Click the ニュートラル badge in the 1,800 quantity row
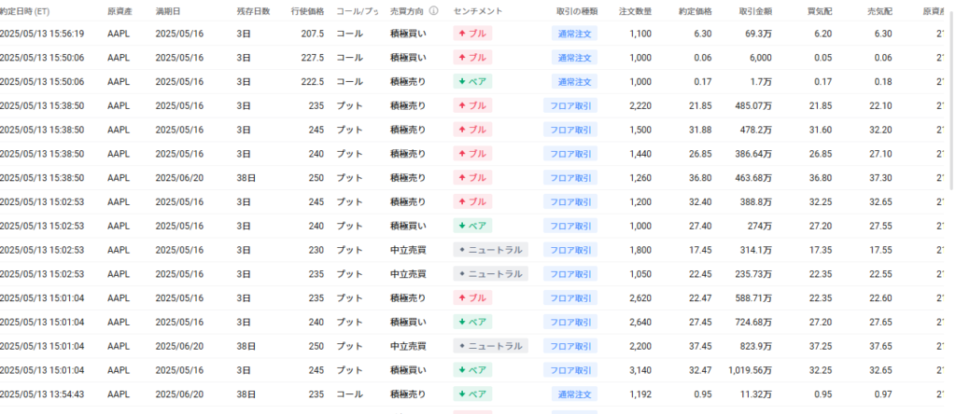This screenshot has width=956, height=414. (x=491, y=249)
